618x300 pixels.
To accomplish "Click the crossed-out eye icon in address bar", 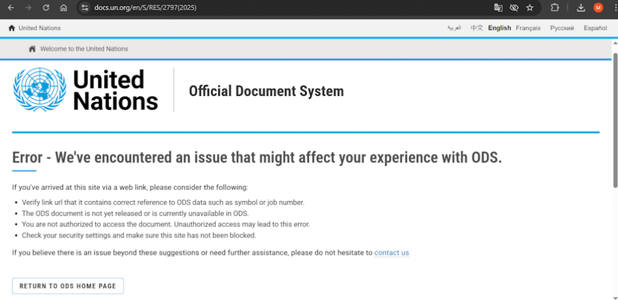I will (514, 8).
